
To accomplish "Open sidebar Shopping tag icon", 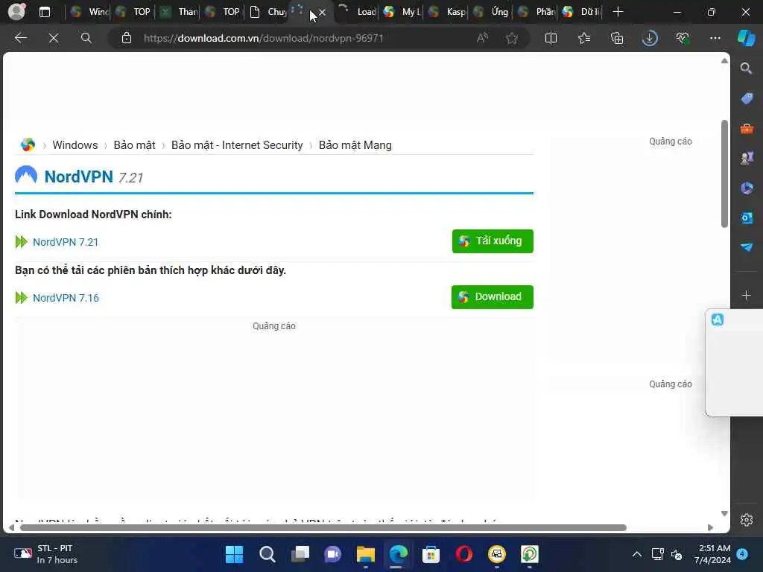I will pyautogui.click(x=747, y=98).
